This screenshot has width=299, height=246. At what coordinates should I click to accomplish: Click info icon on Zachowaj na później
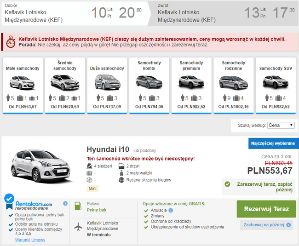point(289,225)
